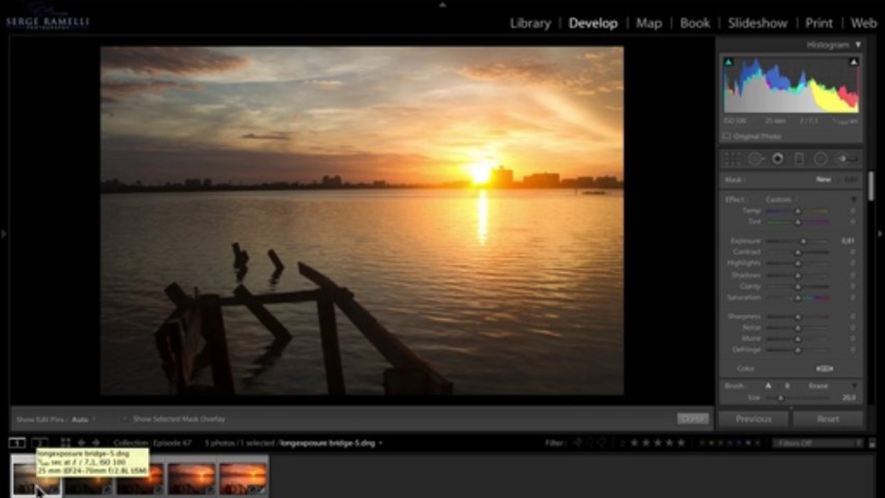Select the fourth filmstrip thumbnail
This screenshot has width=885, height=498.
pyautogui.click(x=191, y=478)
